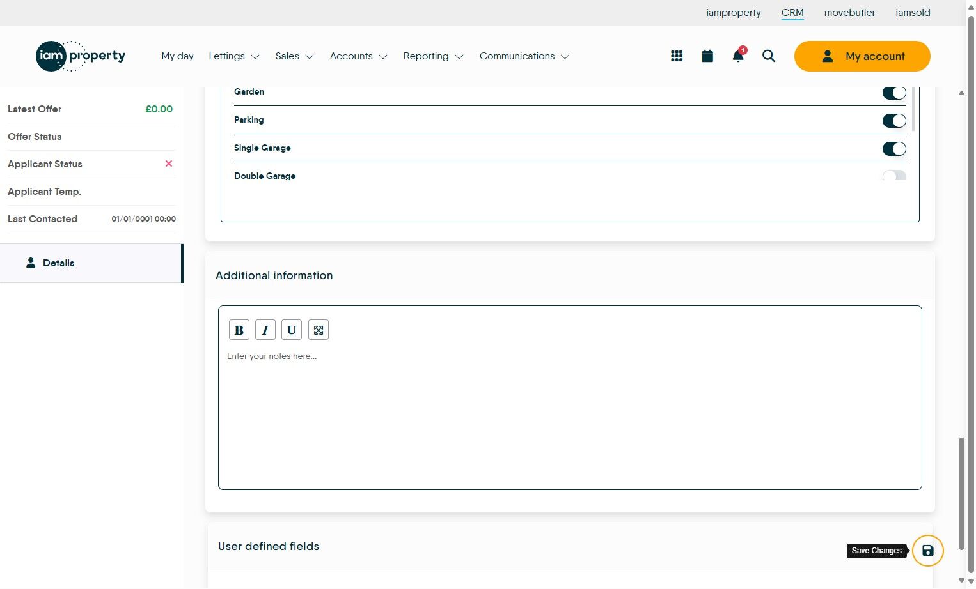The image size is (976, 589).
Task: Apply Italic formatting in notes editor
Action: pos(265,330)
